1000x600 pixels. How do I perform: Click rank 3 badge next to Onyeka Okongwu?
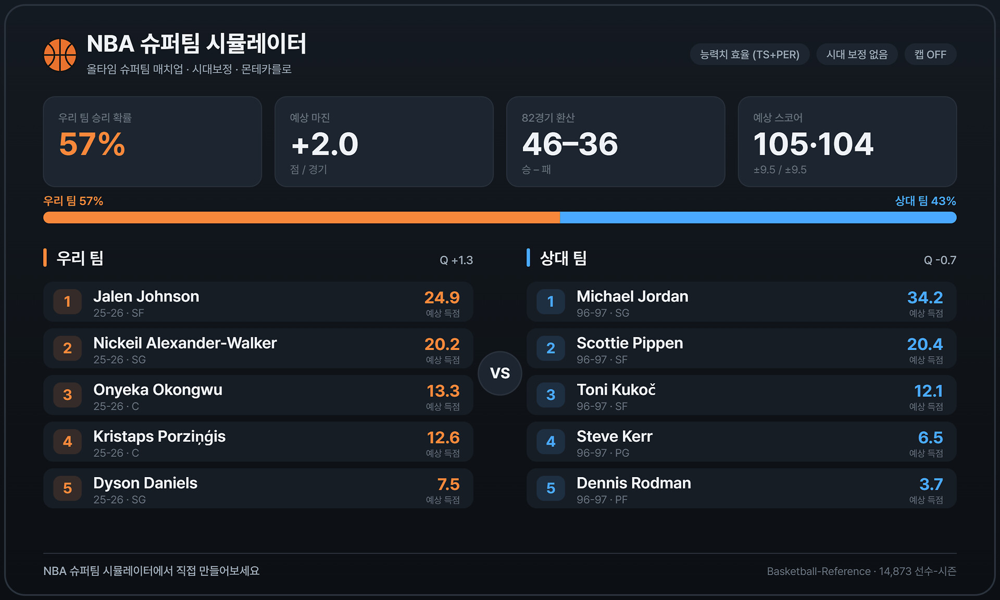[68, 395]
